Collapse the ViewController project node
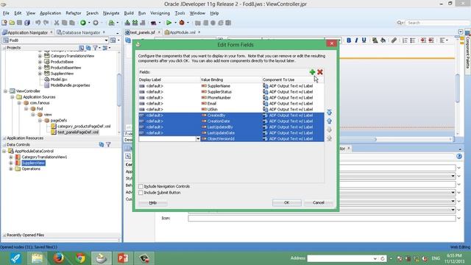 click(5, 91)
